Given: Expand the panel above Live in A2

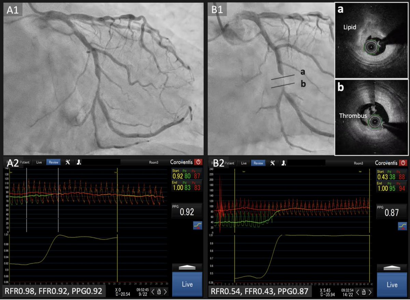Looking at the screenshot, I should point(187,267).
